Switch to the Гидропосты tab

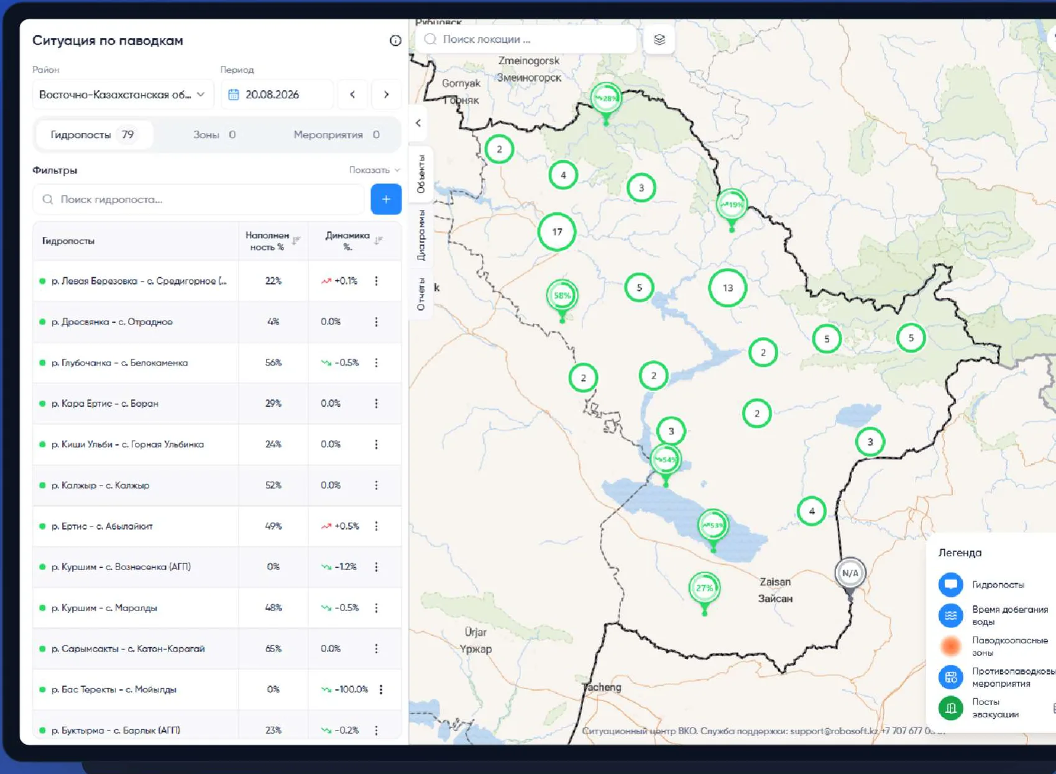[93, 135]
